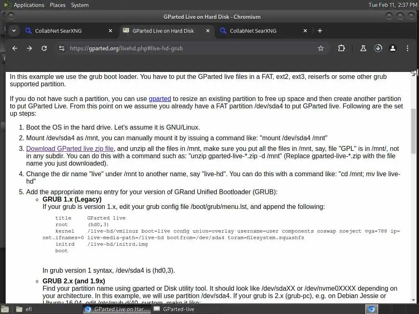Go forward to the next page
The width and height of the screenshot is (419, 314).
coord(29,48)
